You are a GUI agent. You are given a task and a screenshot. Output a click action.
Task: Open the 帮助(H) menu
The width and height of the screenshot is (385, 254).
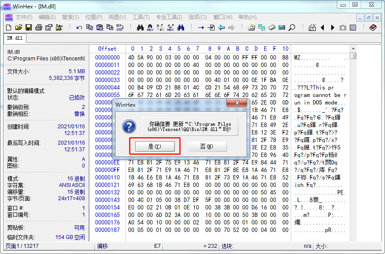[248, 17]
